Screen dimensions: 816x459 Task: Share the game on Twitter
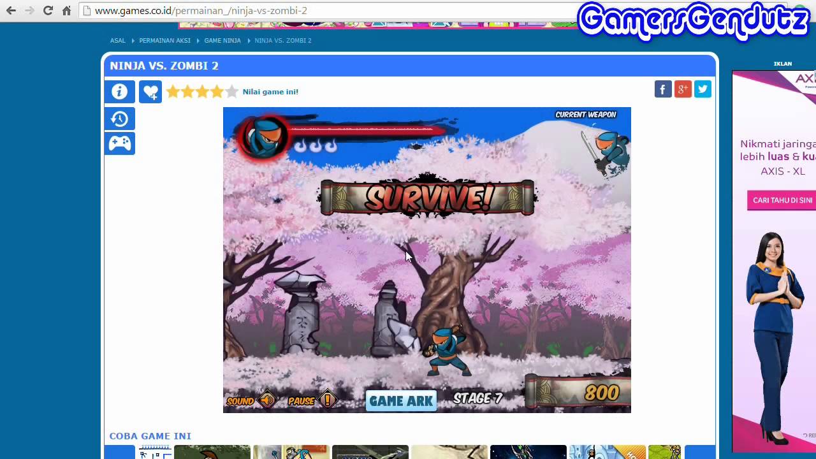(703, 89)
